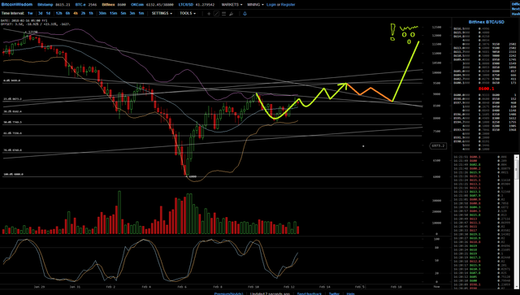The height and width of the screenshot is (295, 520).
Task: Select the horizontal lines Fibonacci tool
Action: pos(224,14)
